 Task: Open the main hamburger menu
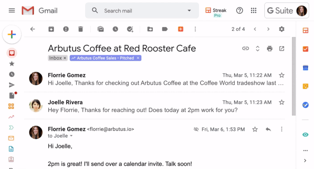tap(12, 11)
